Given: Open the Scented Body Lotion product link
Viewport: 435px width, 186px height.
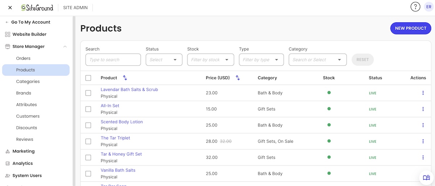Looking at the screenshot, I should pyautogui.click(x=122, y=122).
